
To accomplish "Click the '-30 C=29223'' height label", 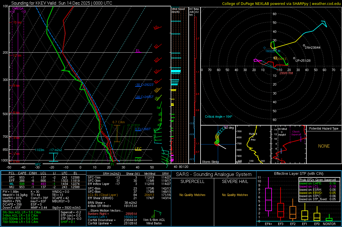I will (x=144, y=85).
